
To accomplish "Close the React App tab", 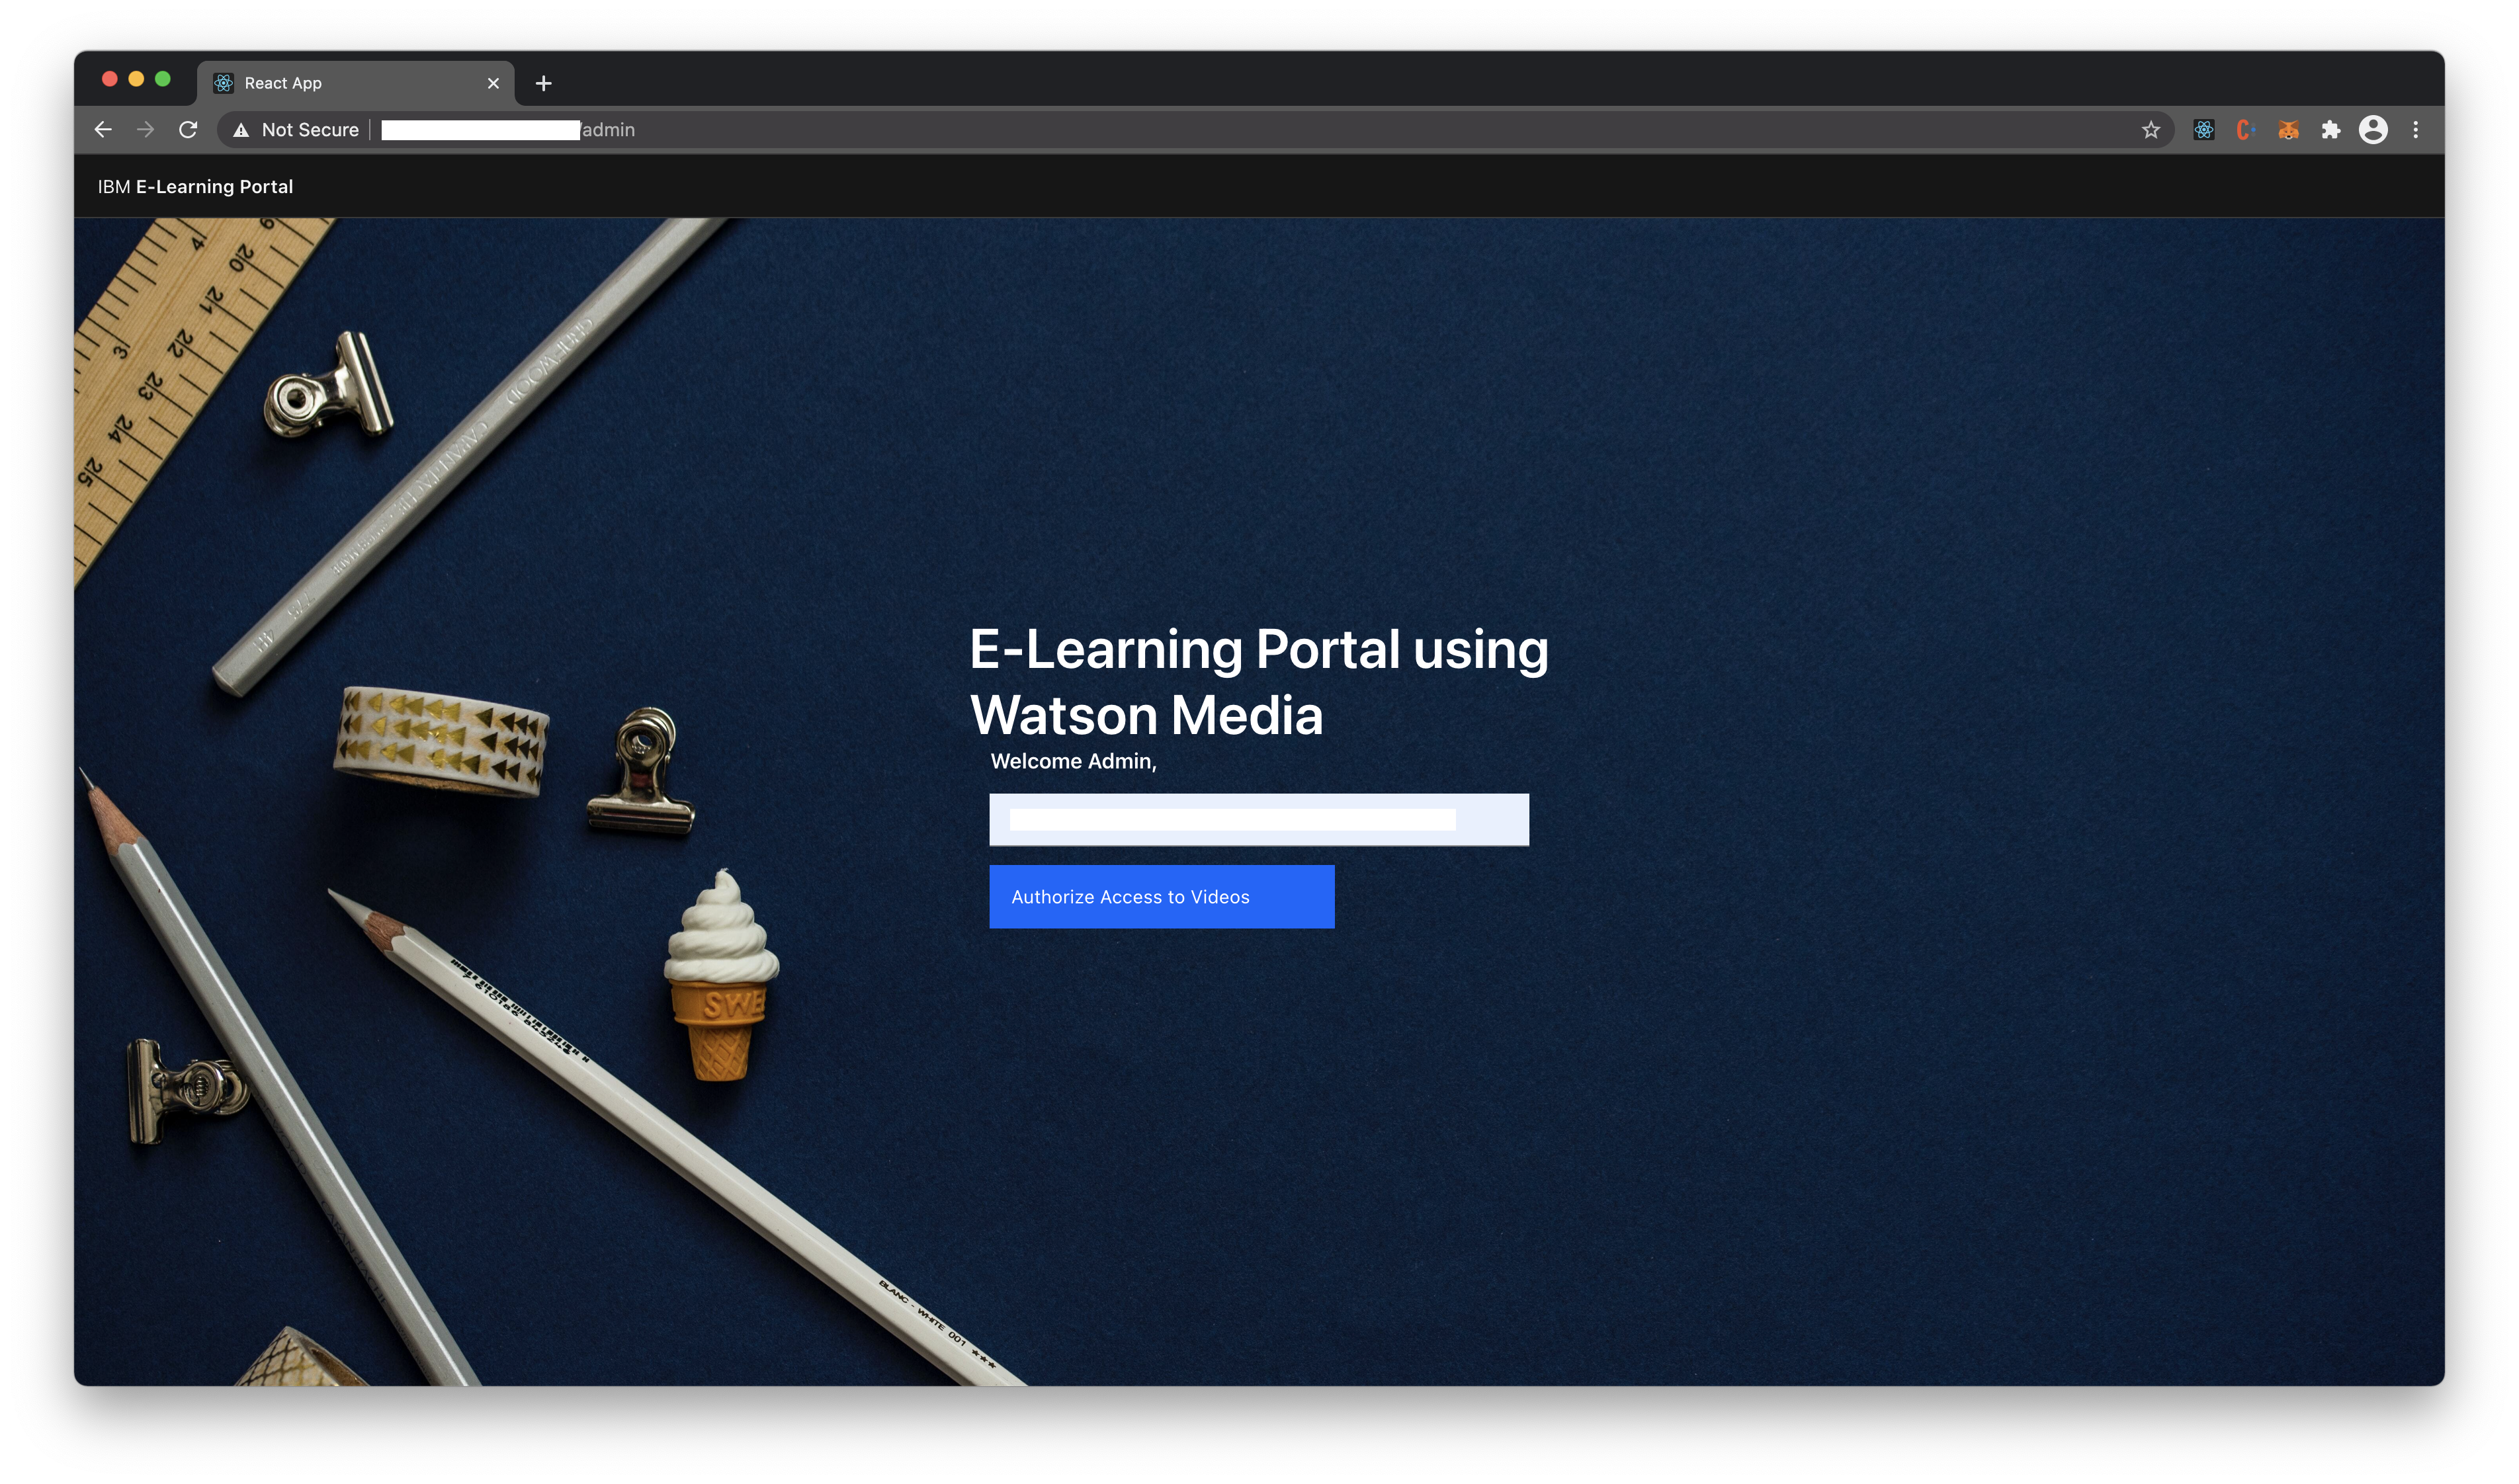I will coord(493,83).
